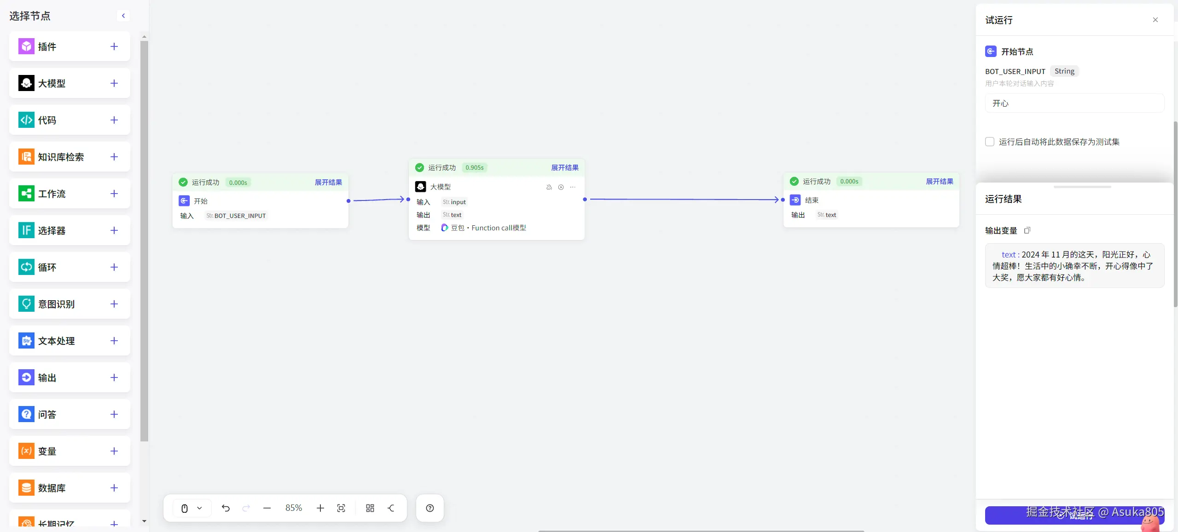Zoom in with the plus button

(320, 508)
